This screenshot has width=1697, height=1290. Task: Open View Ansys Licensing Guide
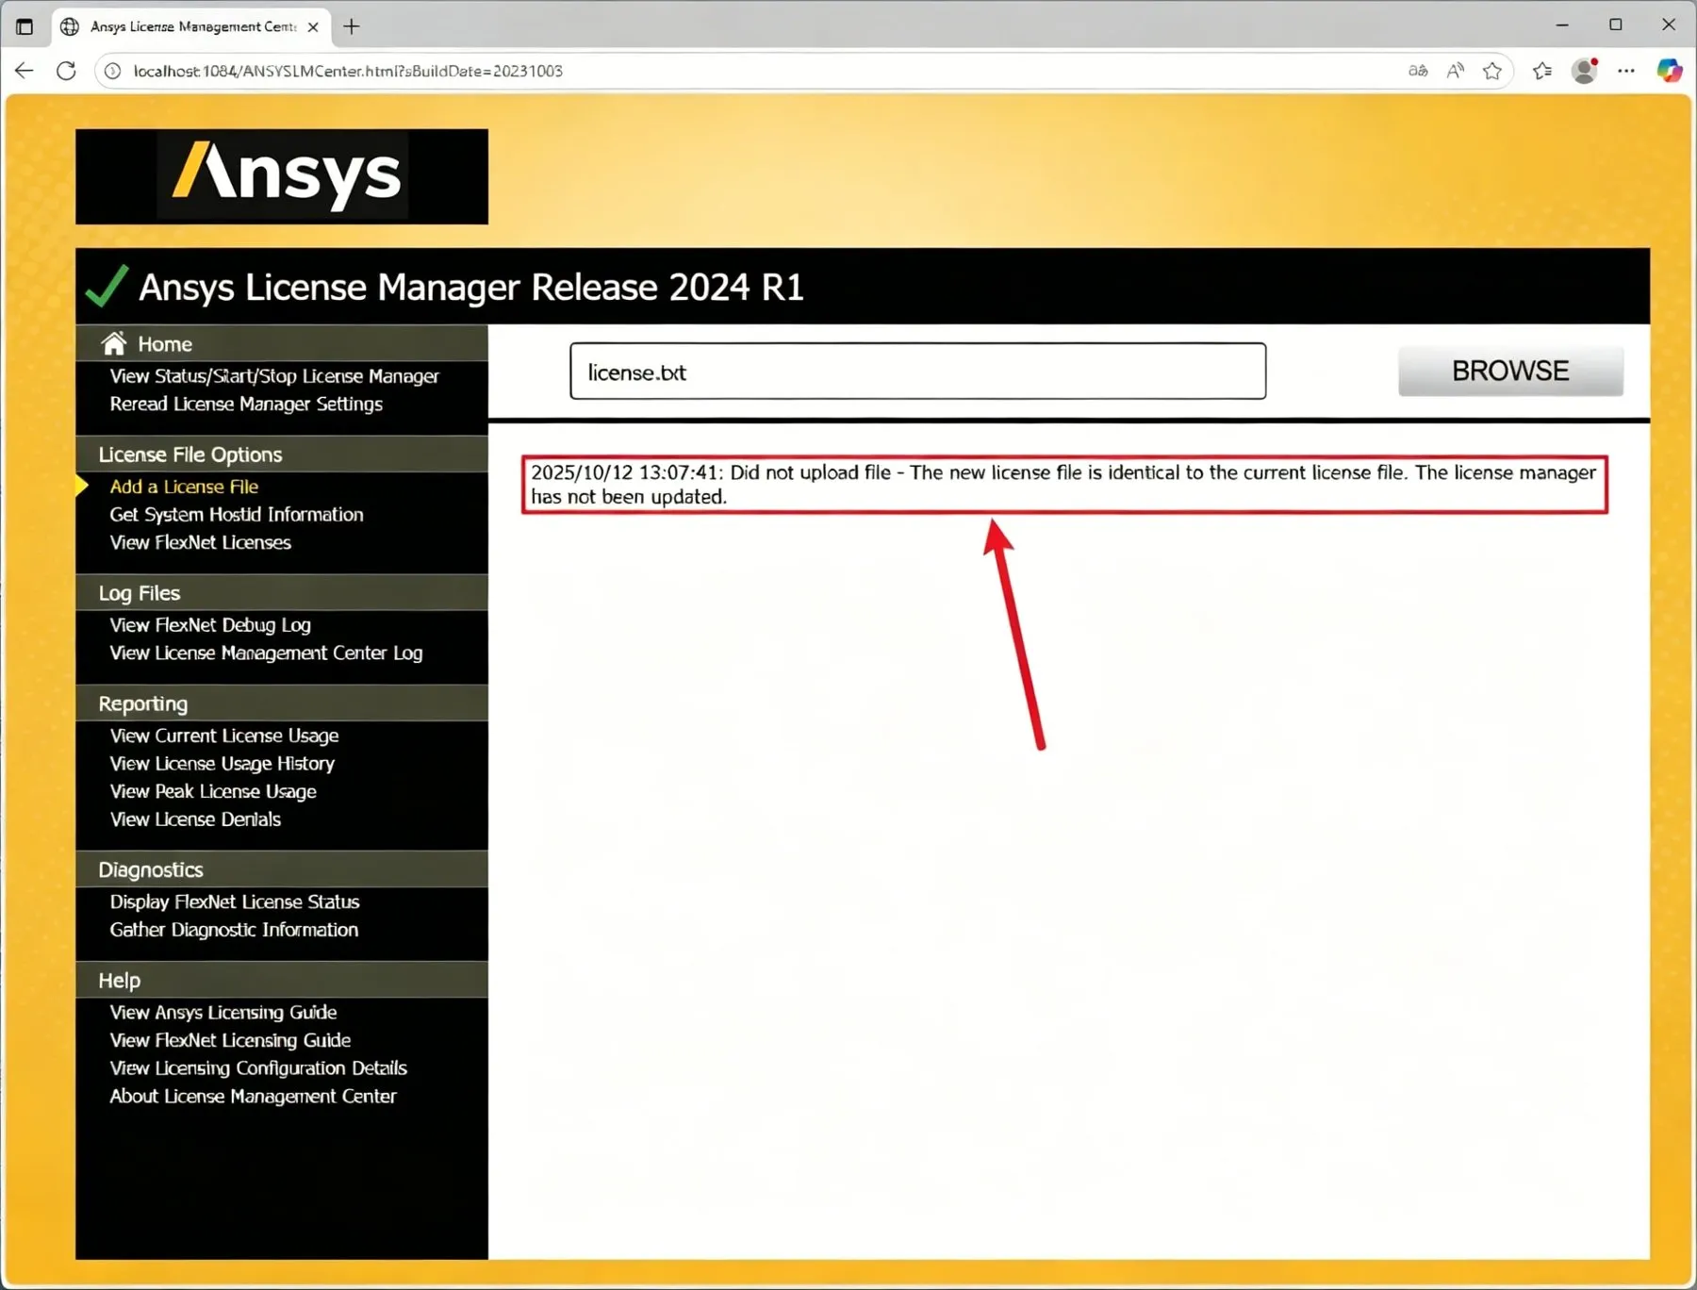[x=223, y=1012]
